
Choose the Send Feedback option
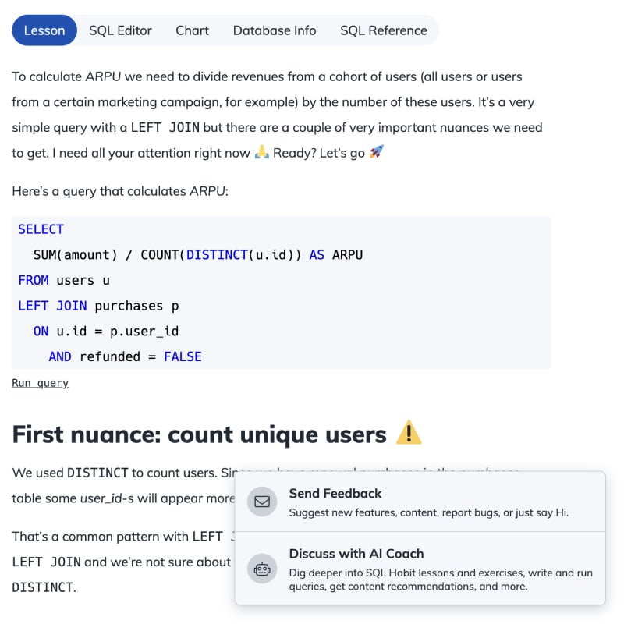[x=338, y=494]
